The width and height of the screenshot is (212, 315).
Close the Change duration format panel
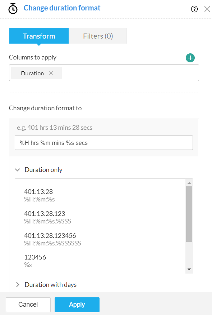pyautogui.click(x=207, y=9)
